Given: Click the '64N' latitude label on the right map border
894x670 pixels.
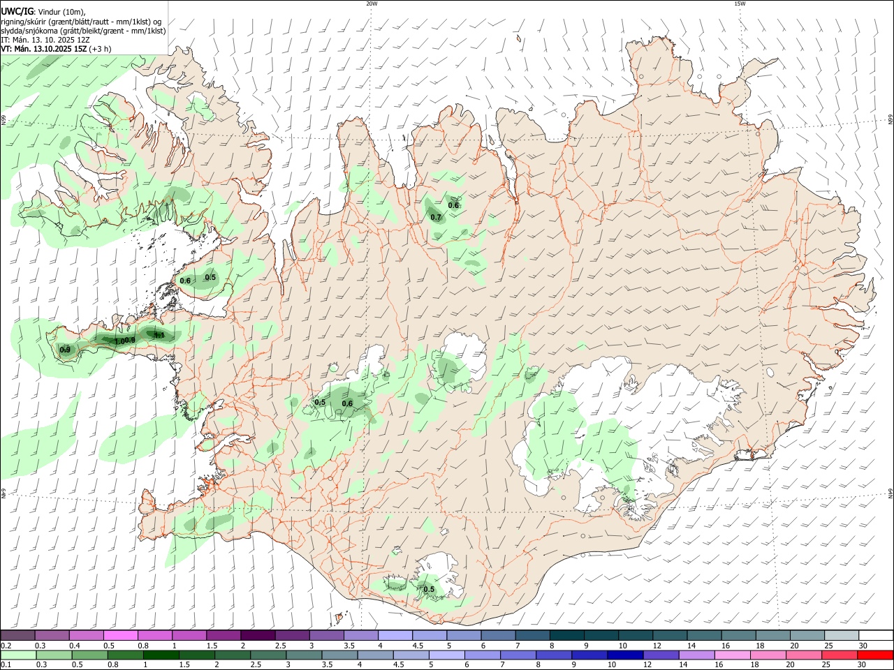Looking at the screenshot, I should pos(891,494).
